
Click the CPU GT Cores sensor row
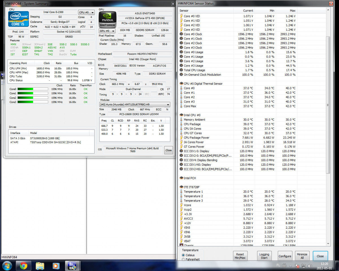tap(238, 133)
